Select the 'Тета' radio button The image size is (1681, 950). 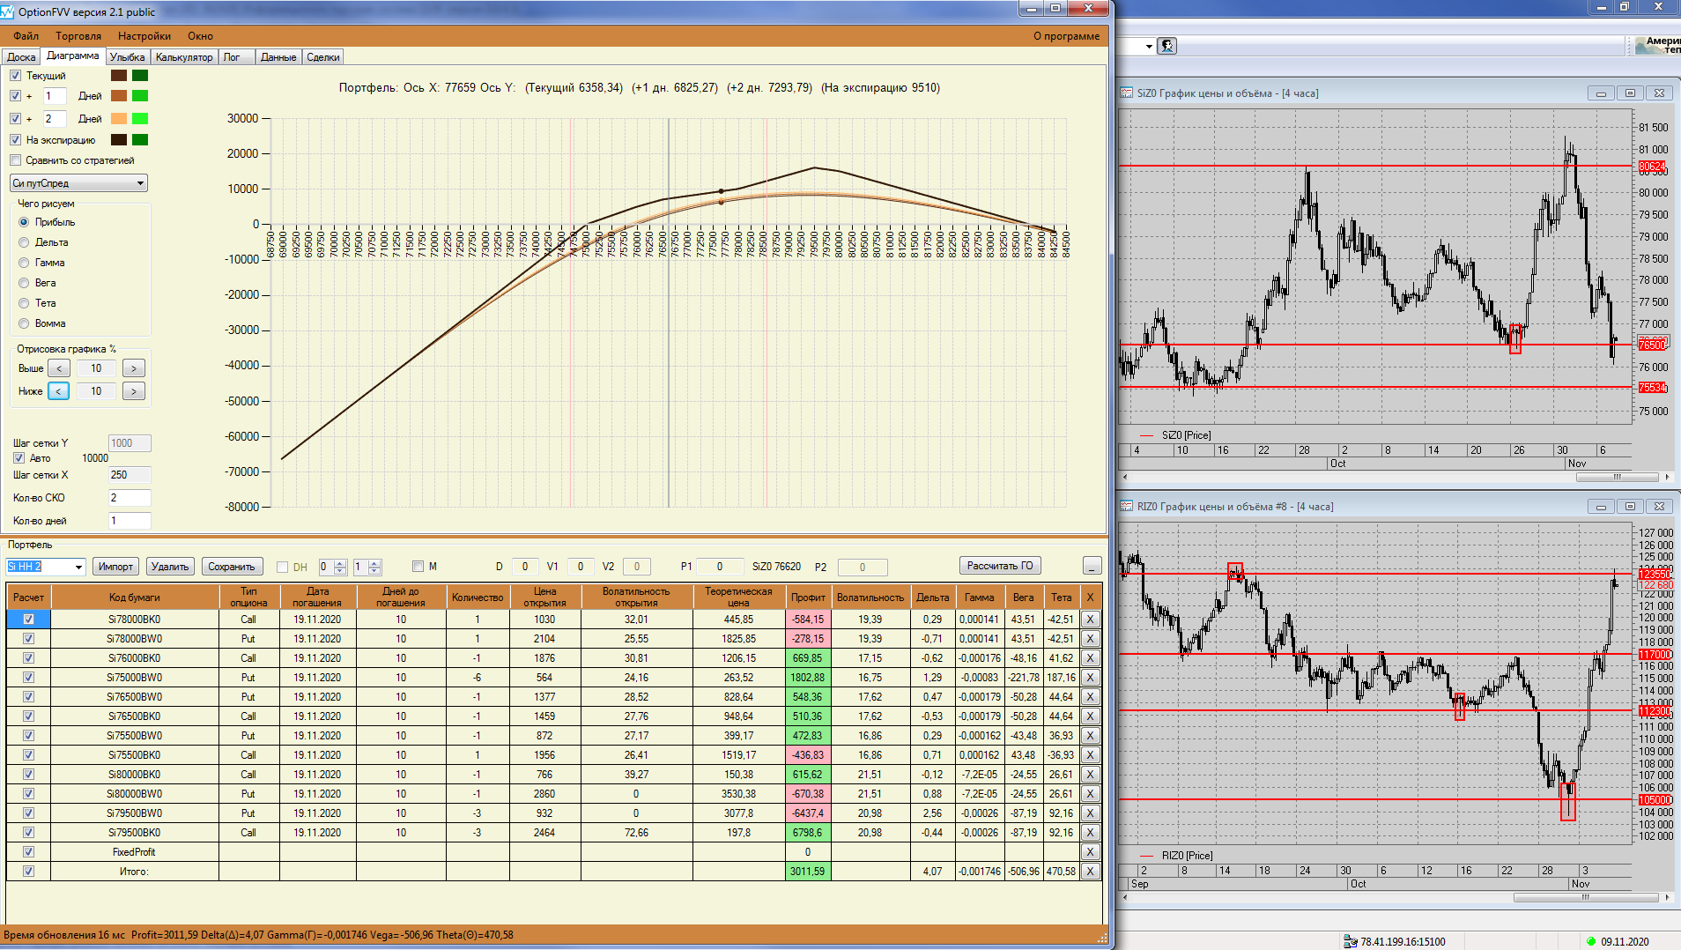[24, 303]
